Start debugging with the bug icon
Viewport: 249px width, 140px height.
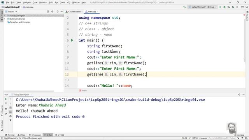pyautogui.click(x=224, y=7)
